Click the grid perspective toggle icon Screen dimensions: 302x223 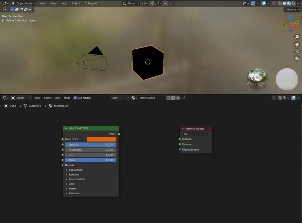[x=297, y=57]
